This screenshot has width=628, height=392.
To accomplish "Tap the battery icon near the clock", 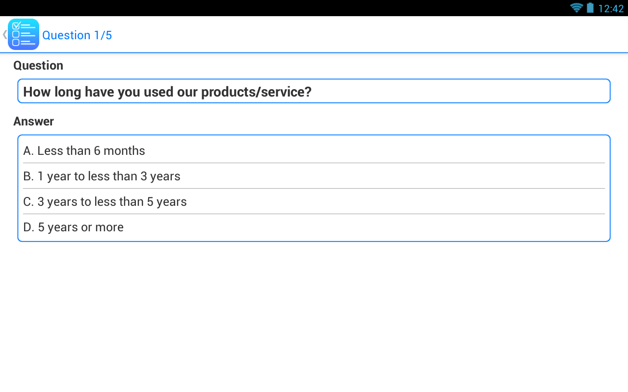I will pos(590,8).
